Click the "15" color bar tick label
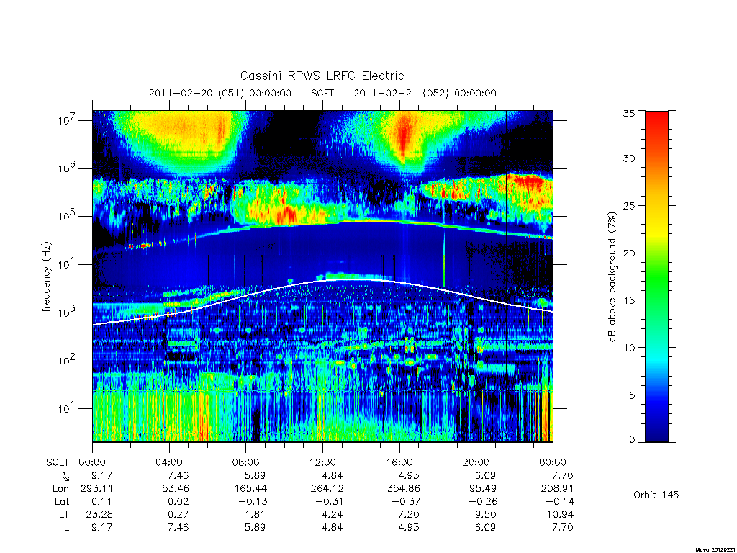The image size is (737, 553). pyautogui.click(x=629, y=300)
